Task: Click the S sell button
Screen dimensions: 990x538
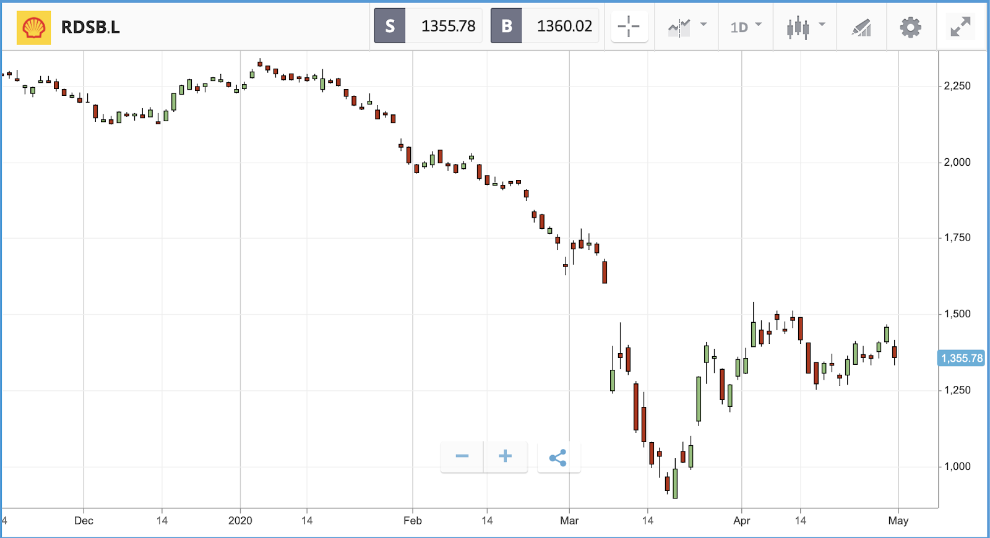Action: pos(390,26)
